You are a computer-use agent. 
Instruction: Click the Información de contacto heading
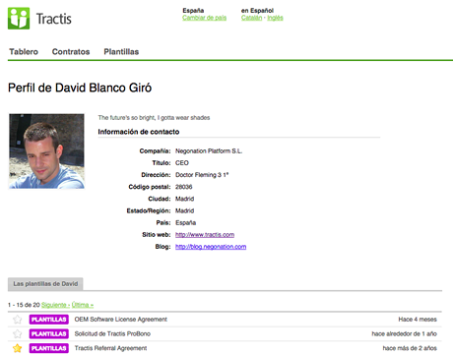point(139,132)
